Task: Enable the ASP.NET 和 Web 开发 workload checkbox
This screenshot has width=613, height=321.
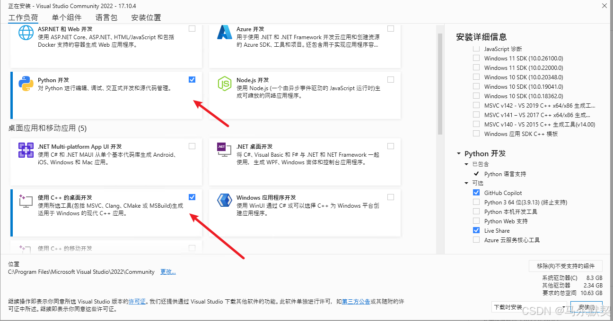Action: tap(192, 28)
